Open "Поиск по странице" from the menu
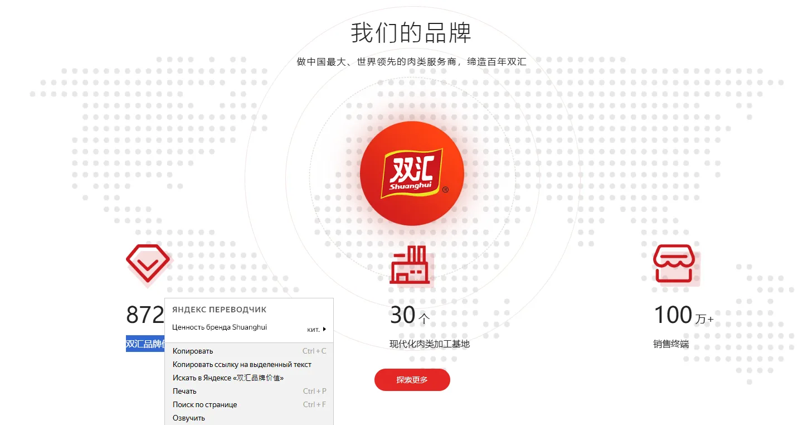The width and height of the screenshot is (808, 425). tap(205, 405)
